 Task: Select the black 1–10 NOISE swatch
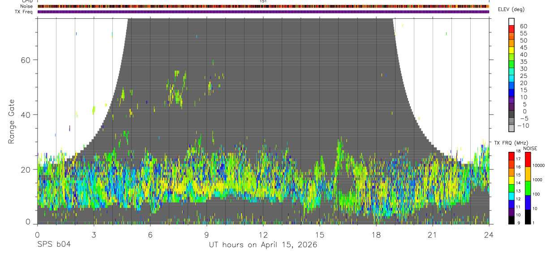click(528, 217)
